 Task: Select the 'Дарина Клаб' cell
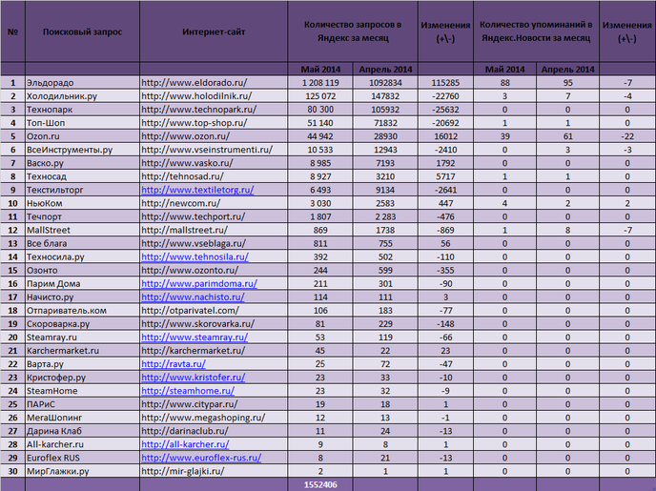[x=82, y=431]
